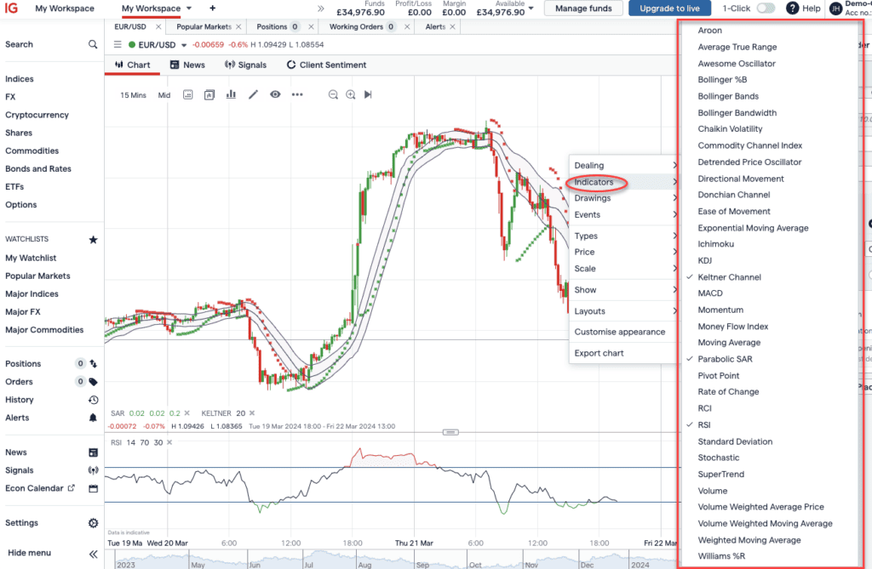
Task: Add a new workspace with plus icon
Action: (212, 9)
